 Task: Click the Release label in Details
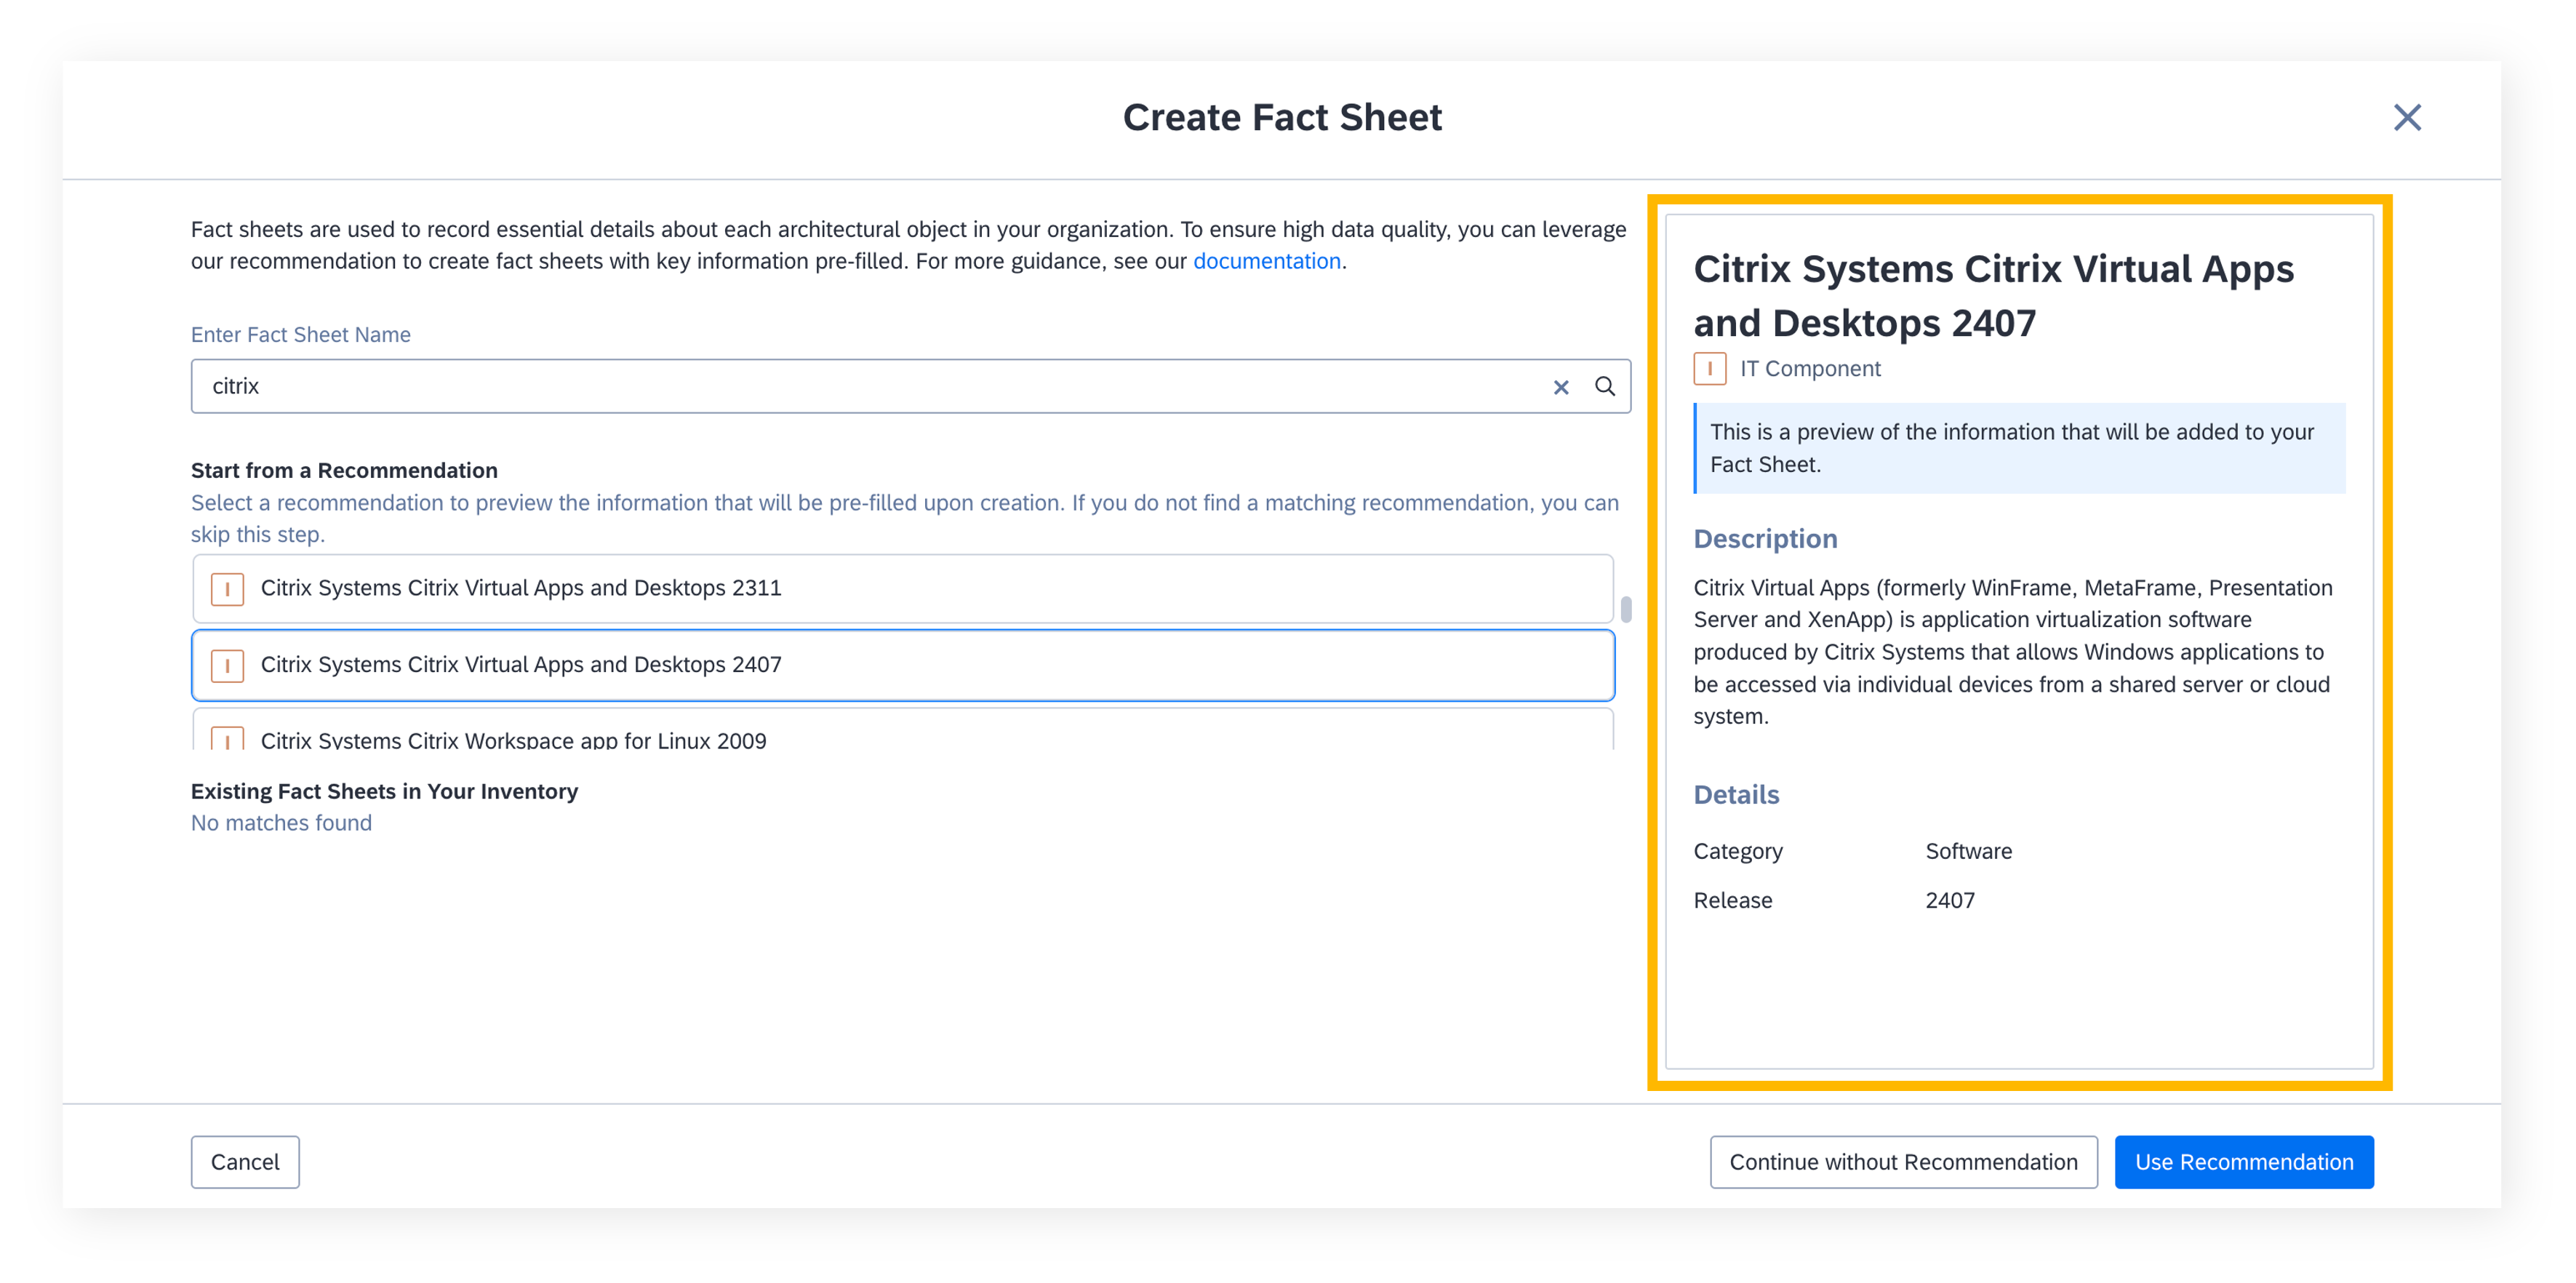(1732, 900)
